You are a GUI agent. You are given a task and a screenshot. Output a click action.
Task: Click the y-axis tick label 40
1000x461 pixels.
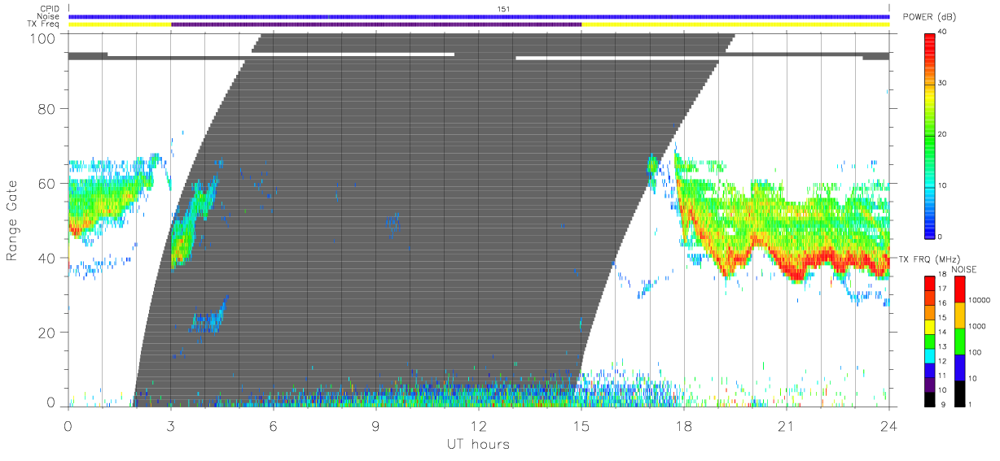[x=46, y=259]
